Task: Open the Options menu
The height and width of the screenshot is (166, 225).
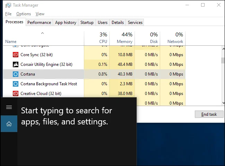Action: coord(24,14)
